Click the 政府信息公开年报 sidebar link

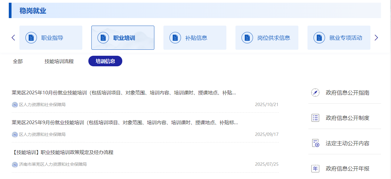coord(347,168)
